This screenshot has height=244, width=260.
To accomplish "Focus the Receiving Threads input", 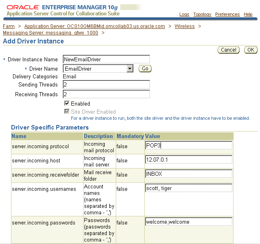I will pyautogui.click(x=106, y=94).
